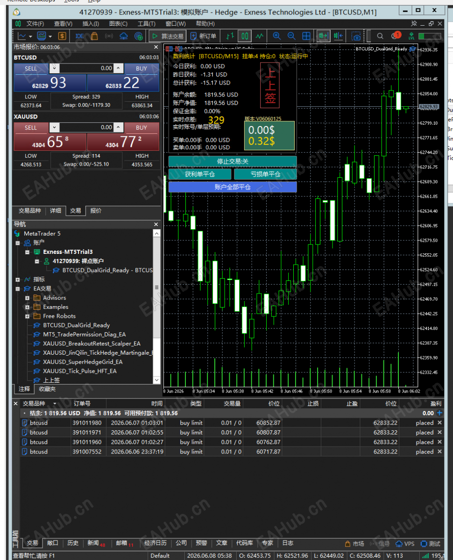Image resolution: width=453 pixels, height=560 pixels.
Task: Click BTCUSD SELL button
Action: [x=31, y=69]
